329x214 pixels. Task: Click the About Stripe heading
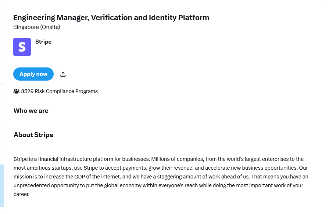click(x=33, y=135)
